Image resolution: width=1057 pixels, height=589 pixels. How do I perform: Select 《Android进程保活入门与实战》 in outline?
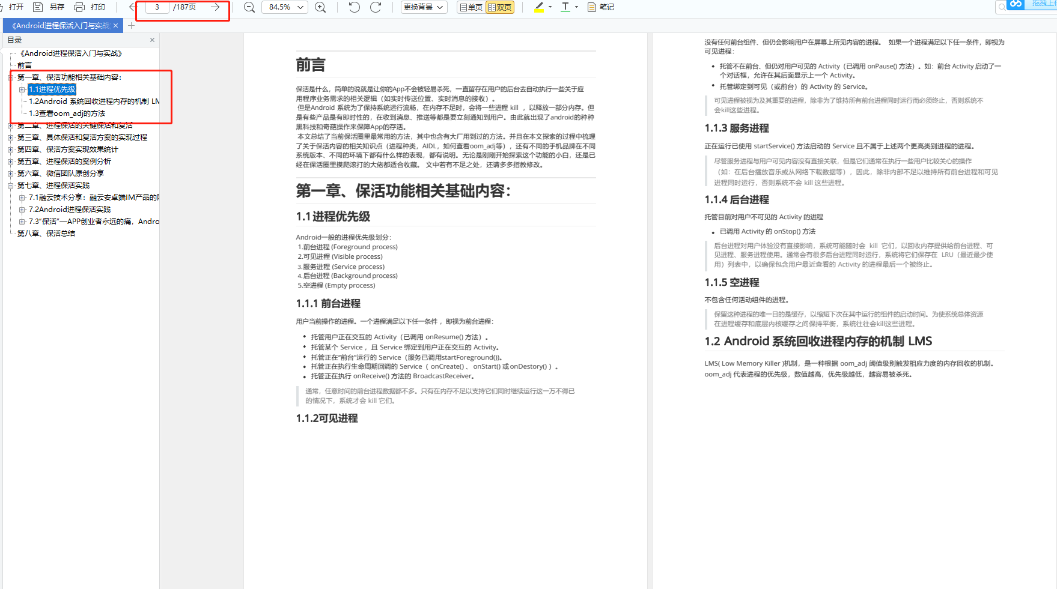[71, 53]
